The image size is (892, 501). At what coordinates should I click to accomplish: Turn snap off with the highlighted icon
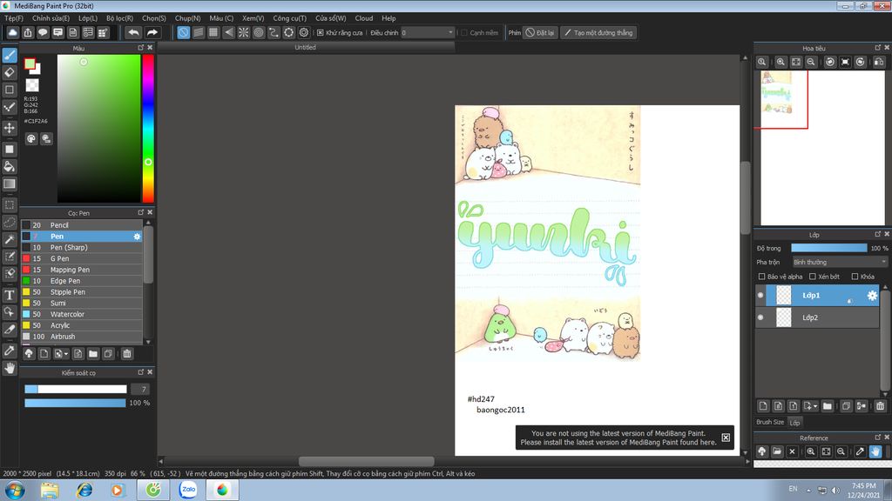pos(183,32)
